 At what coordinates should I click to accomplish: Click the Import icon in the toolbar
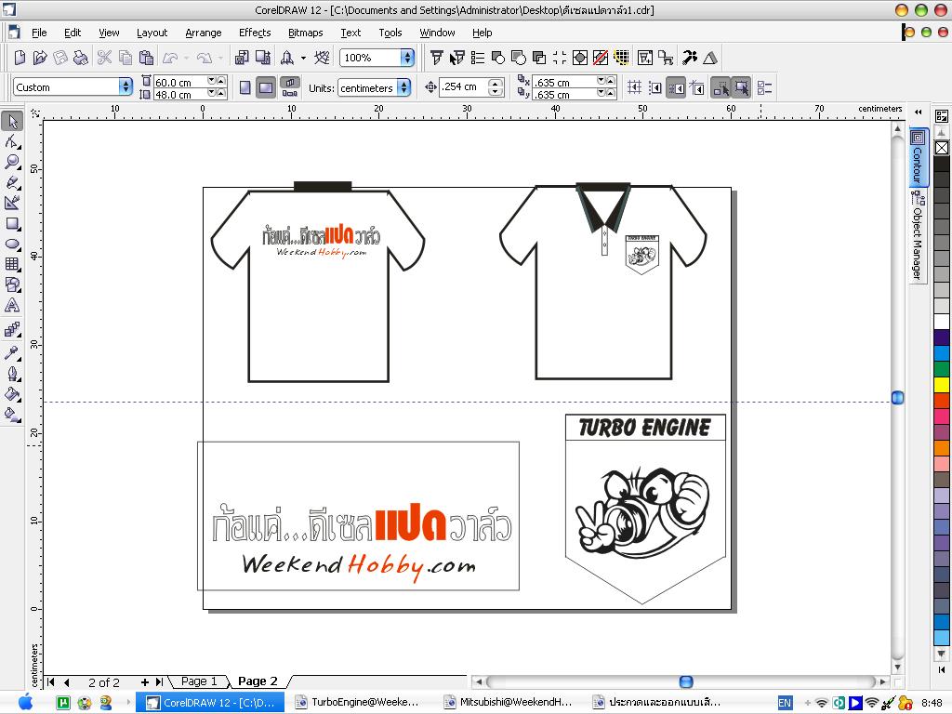click(x=242, y=58)
